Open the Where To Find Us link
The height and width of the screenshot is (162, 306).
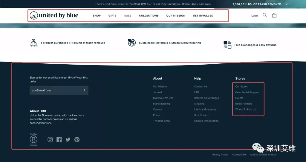(x=246, y=109)
